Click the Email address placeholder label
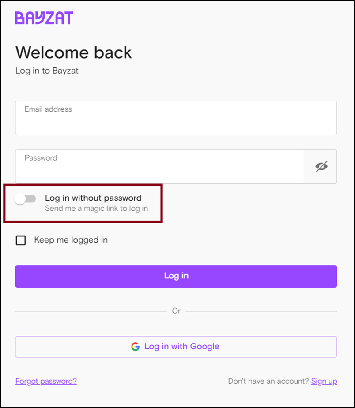This screenshot has height=408, width=355. point(48,109)
